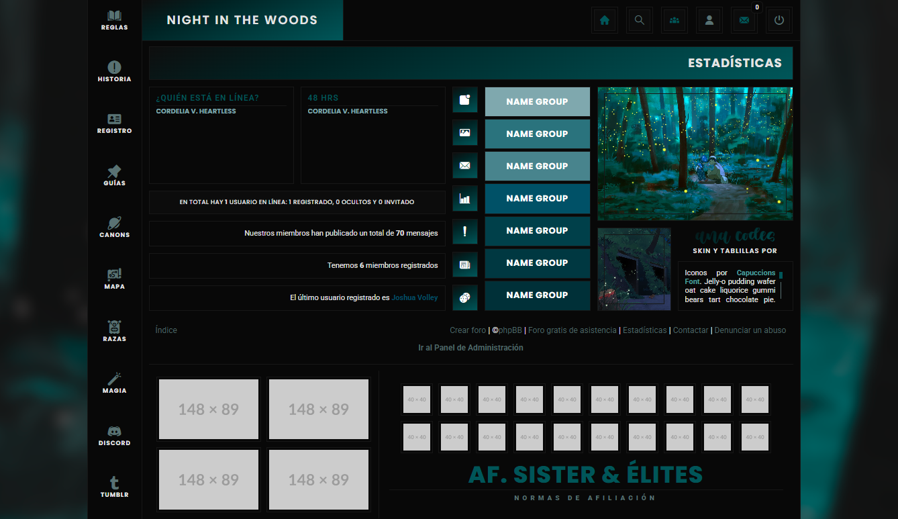Open the Razas monster icon
Image resolution: width=898 pixels, height=519 pixels.
114,326
